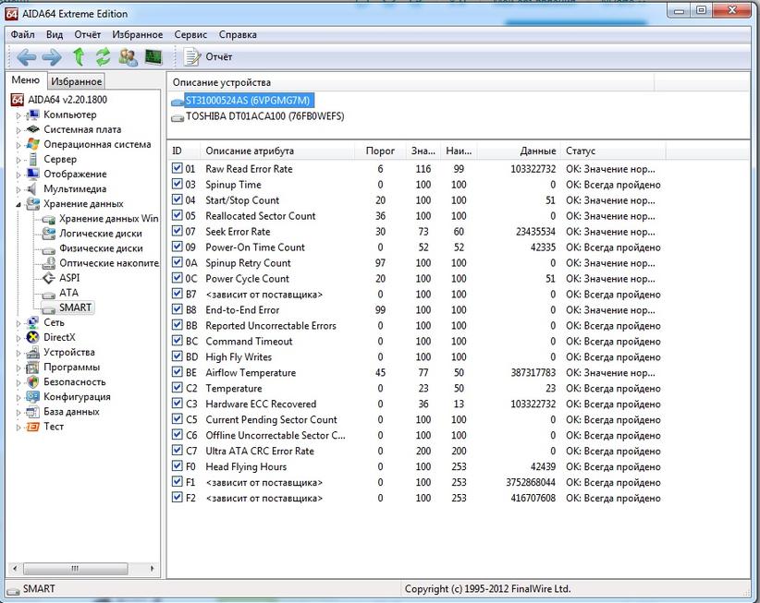Viewport: 760px width, 603px height.
Task: Toggle the Power-On Time Count checkbox
Action: coord(177,247)
